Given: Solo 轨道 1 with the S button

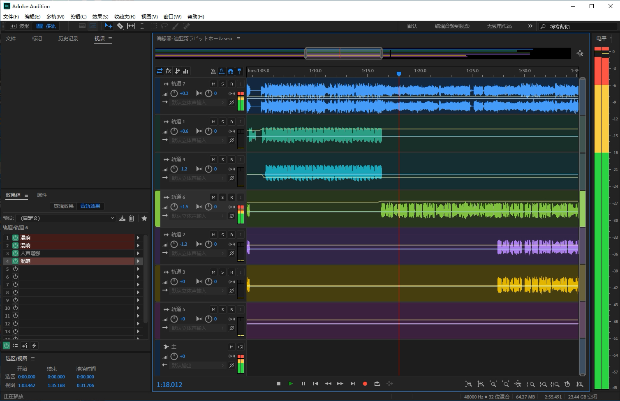Looking at the screenshot, I should [x=222, y=122].
